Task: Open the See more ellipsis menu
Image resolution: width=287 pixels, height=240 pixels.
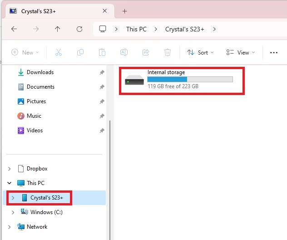Action: tap(273, 52)
